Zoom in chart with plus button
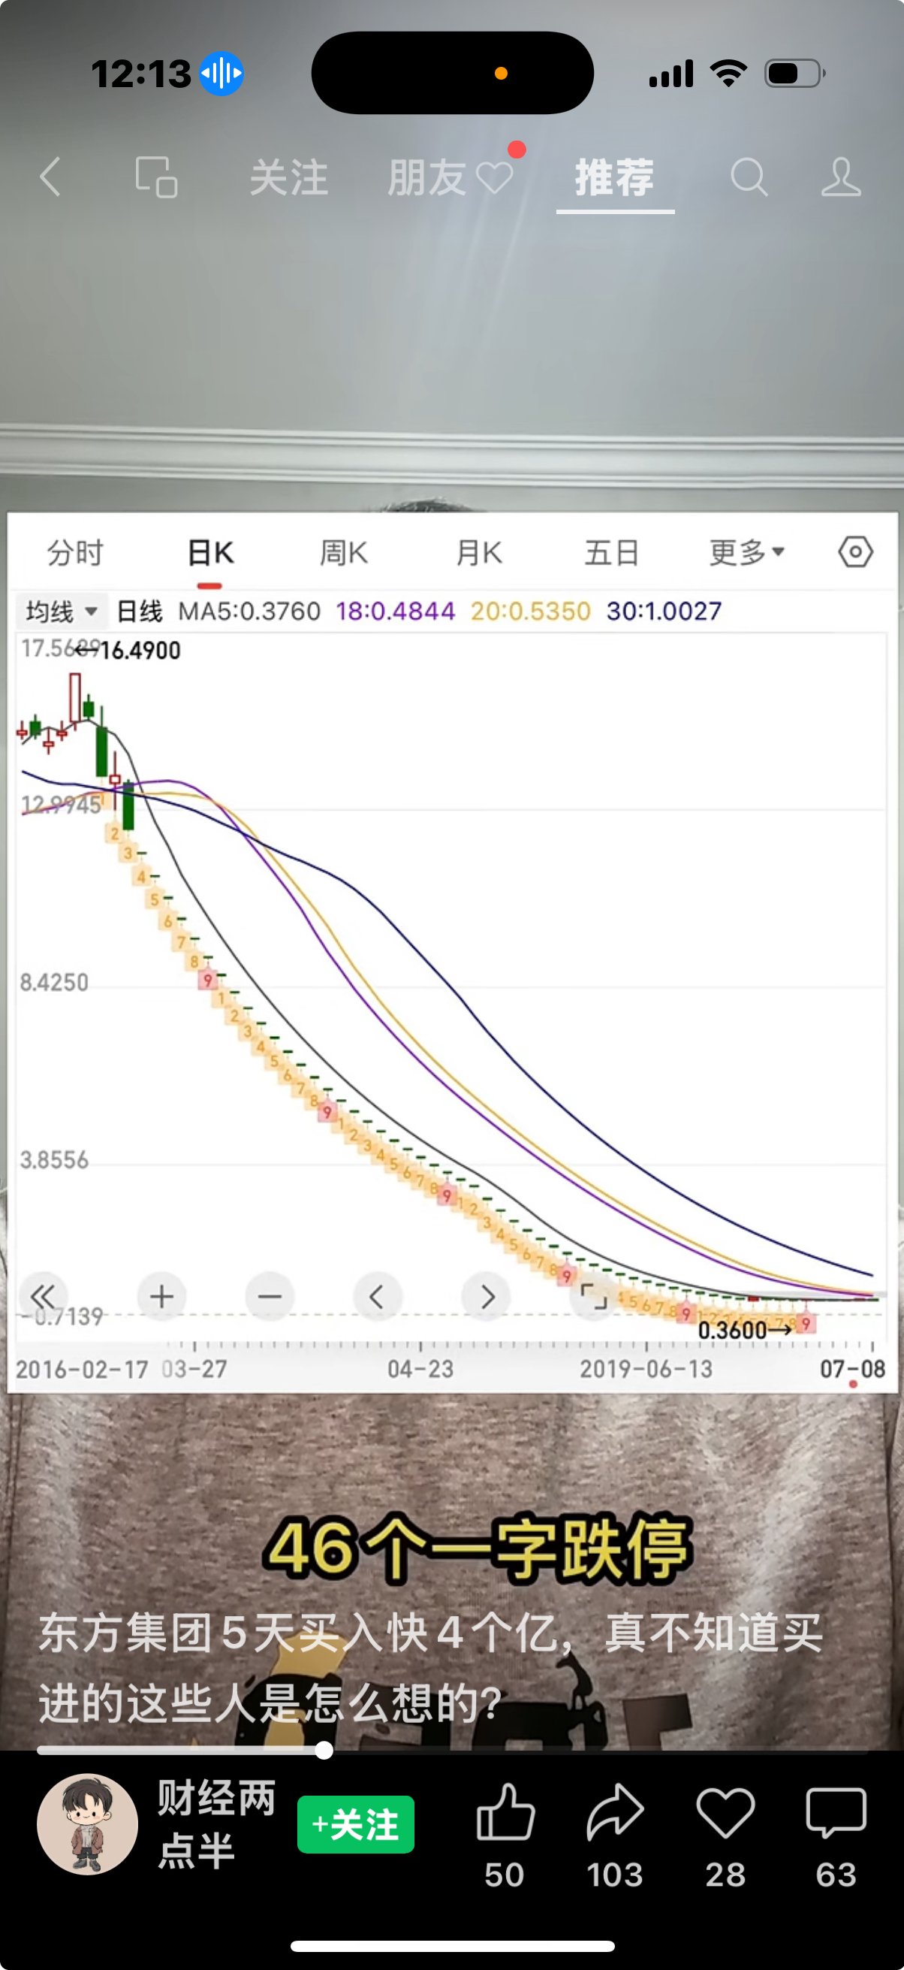904x1970 pixels. coord(161,1296)
